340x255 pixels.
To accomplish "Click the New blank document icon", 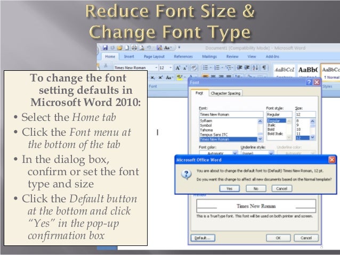I will coord(127,48).
